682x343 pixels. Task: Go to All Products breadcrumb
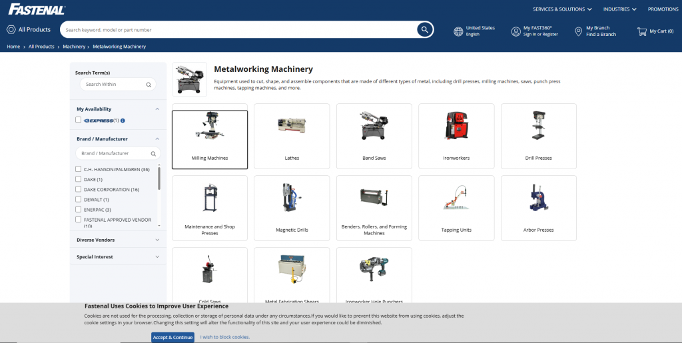point(41,47)
